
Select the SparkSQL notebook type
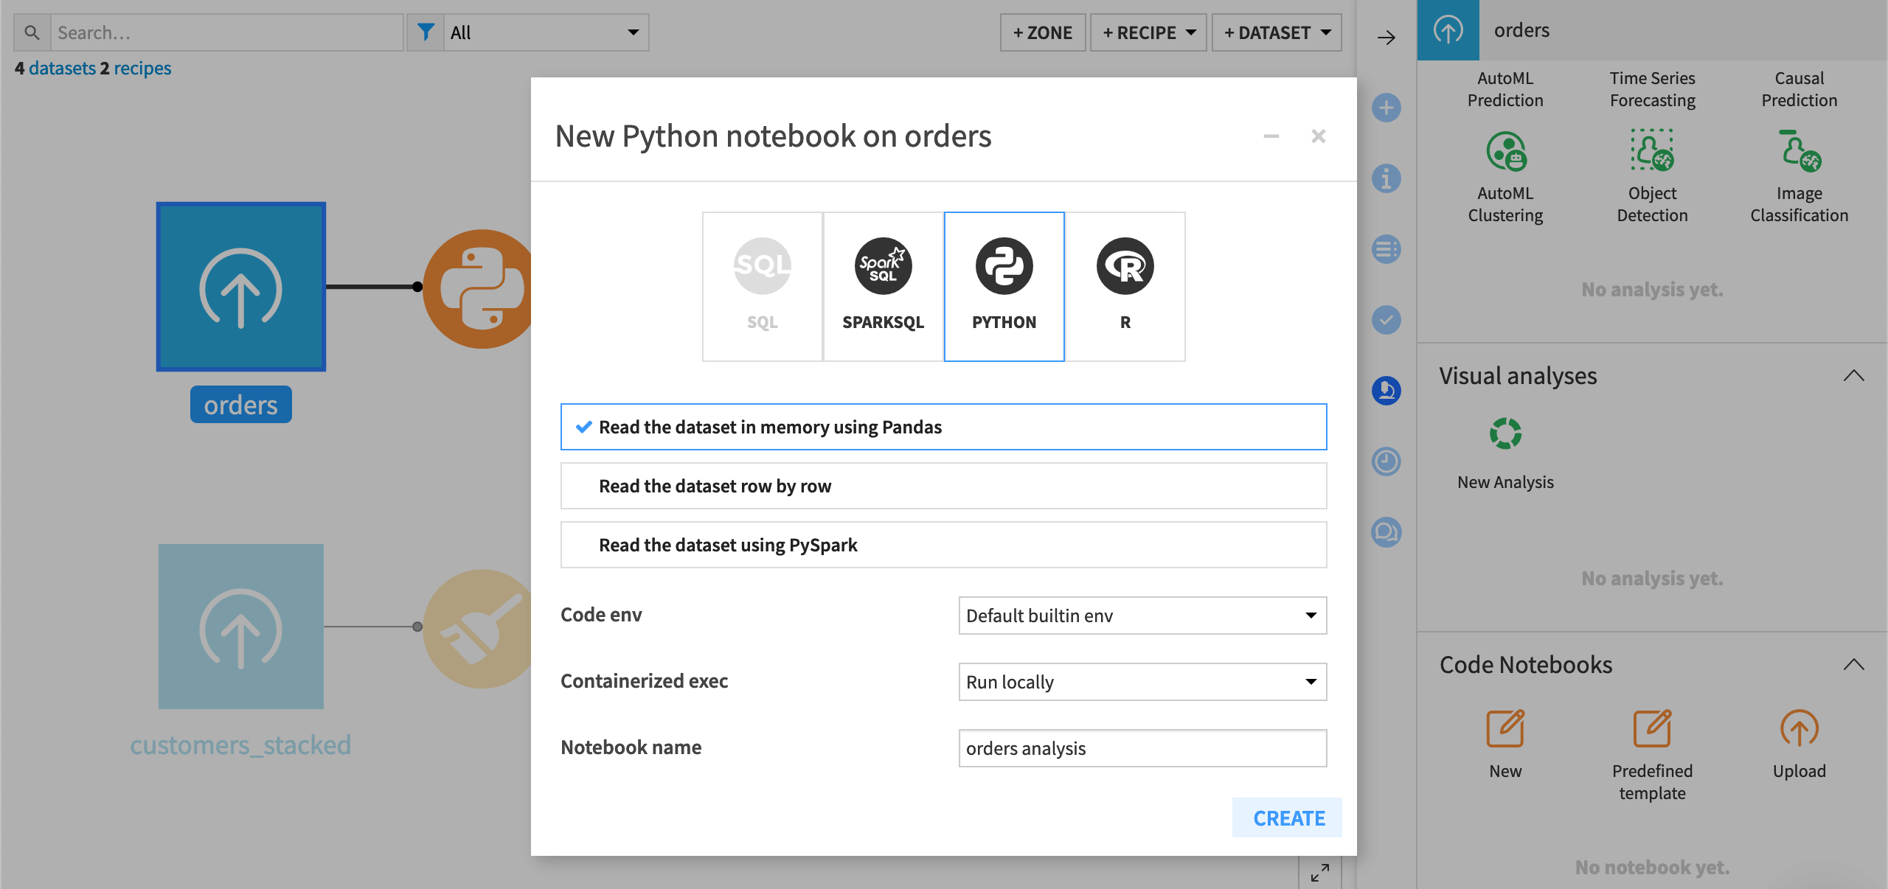[882, 286]
